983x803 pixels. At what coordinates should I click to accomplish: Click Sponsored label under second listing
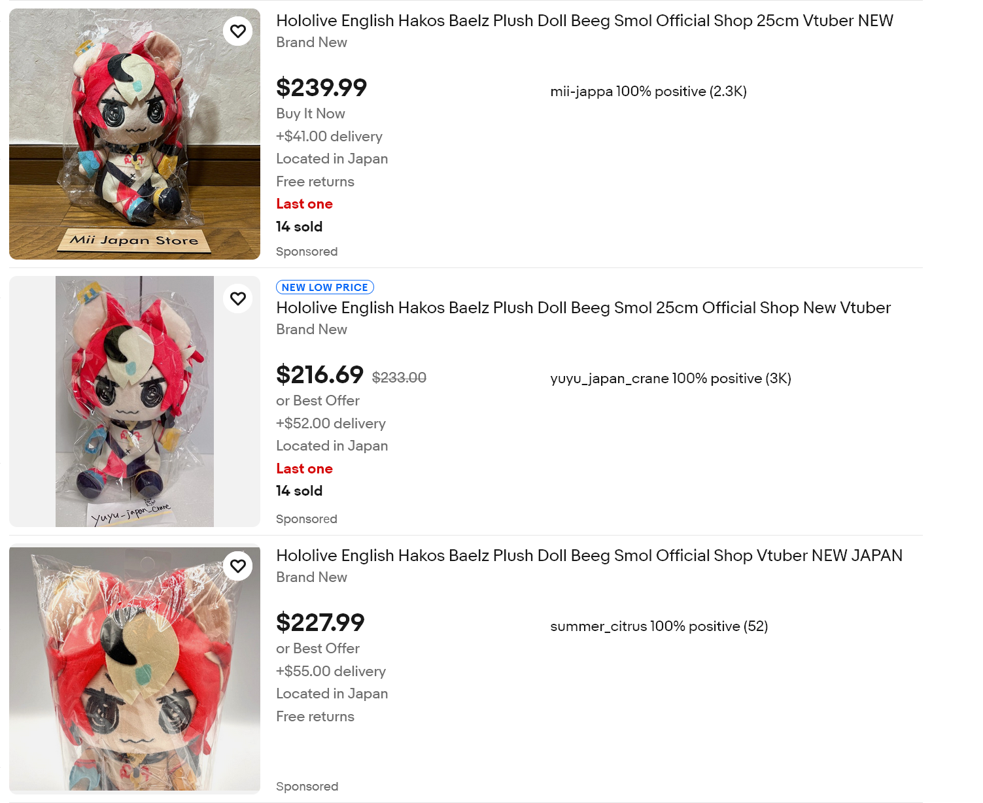(x=307, y=519)
